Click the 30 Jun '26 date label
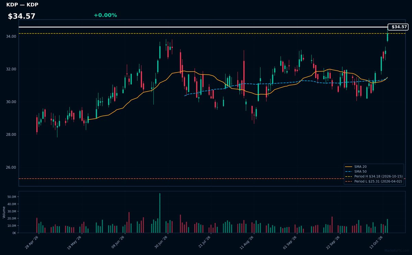The height and width of the screenshot is (255, 412). click(161, 242)
